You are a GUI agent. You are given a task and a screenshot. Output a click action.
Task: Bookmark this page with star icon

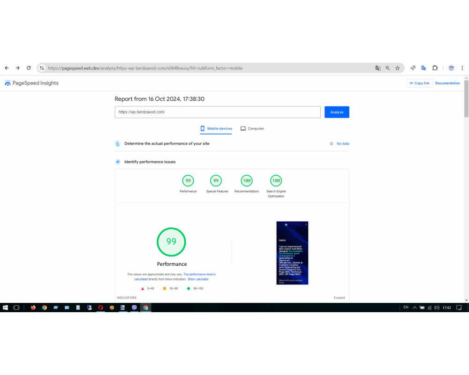point(398,68)
